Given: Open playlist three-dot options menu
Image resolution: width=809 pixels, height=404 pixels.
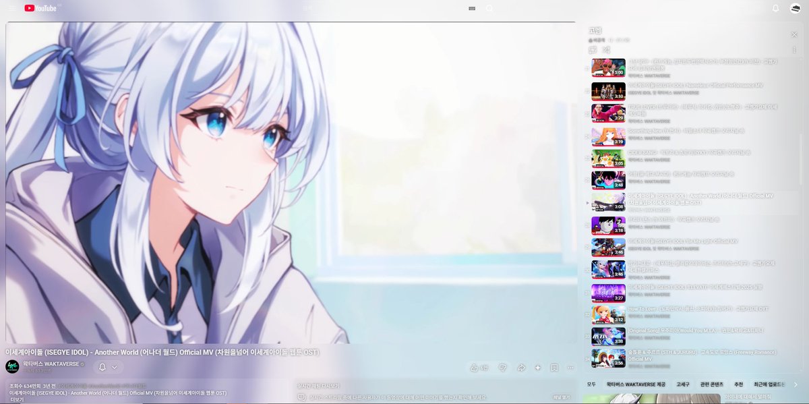Looking at the screenshot, I should tap(794, 50).
